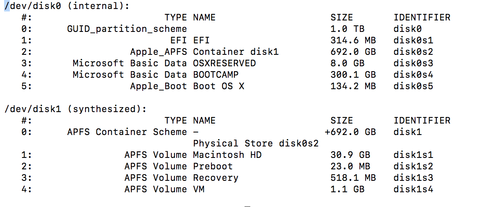Click the APFS Container Scheme text

(x=127, y=132)
